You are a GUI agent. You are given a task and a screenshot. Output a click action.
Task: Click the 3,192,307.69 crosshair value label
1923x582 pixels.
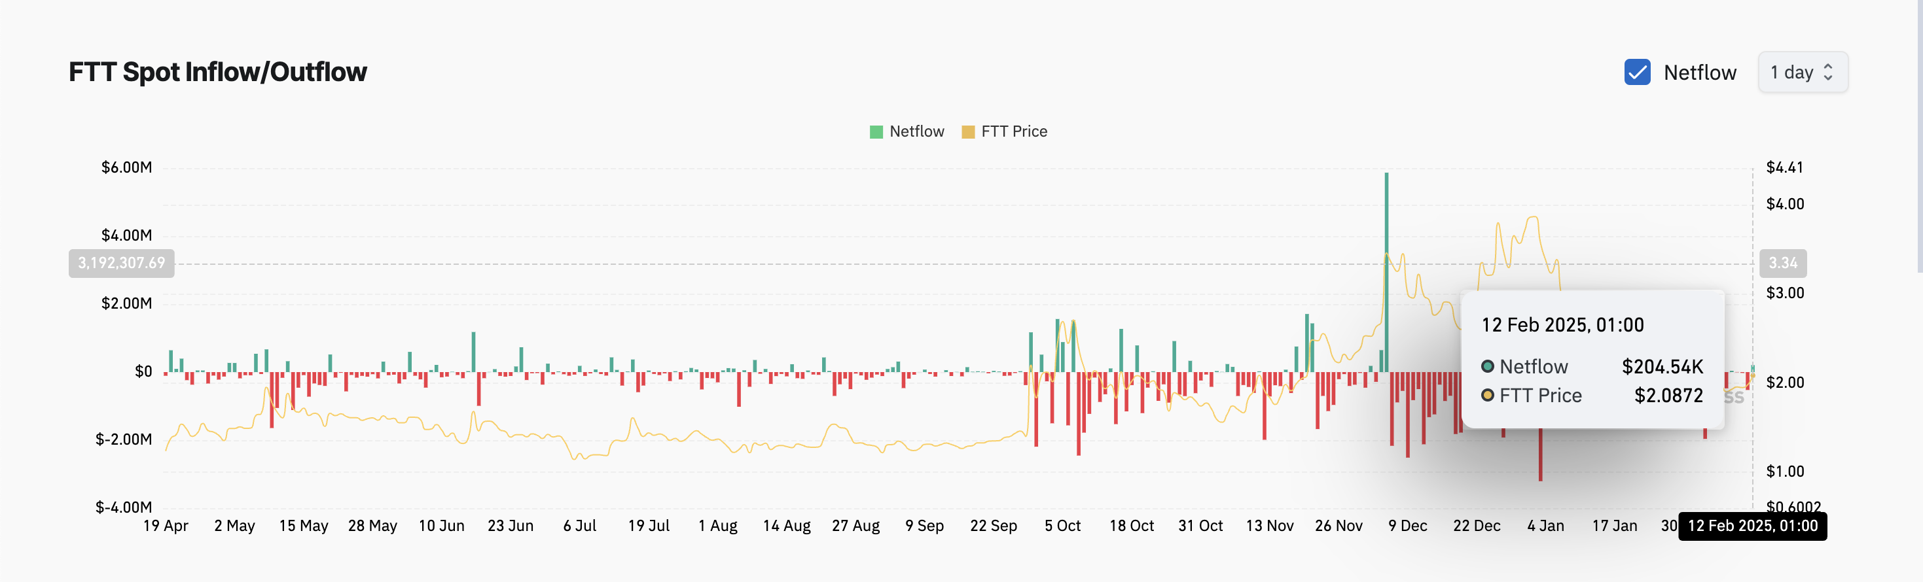point(122,264)
